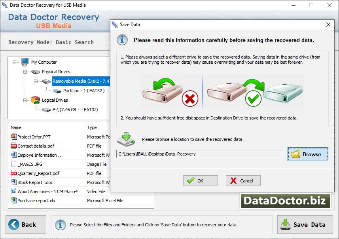Cancel the Save Data dialog

(x=243, y=180)
